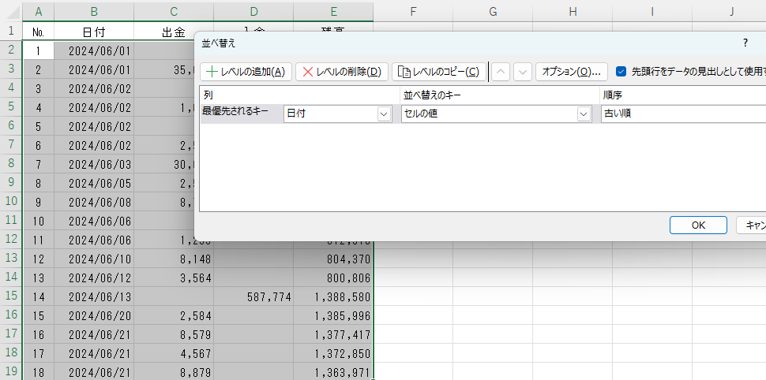This screenshot has height=380, width=766.
Task: Click No. cell containing 7
Action: coord(38,164)
